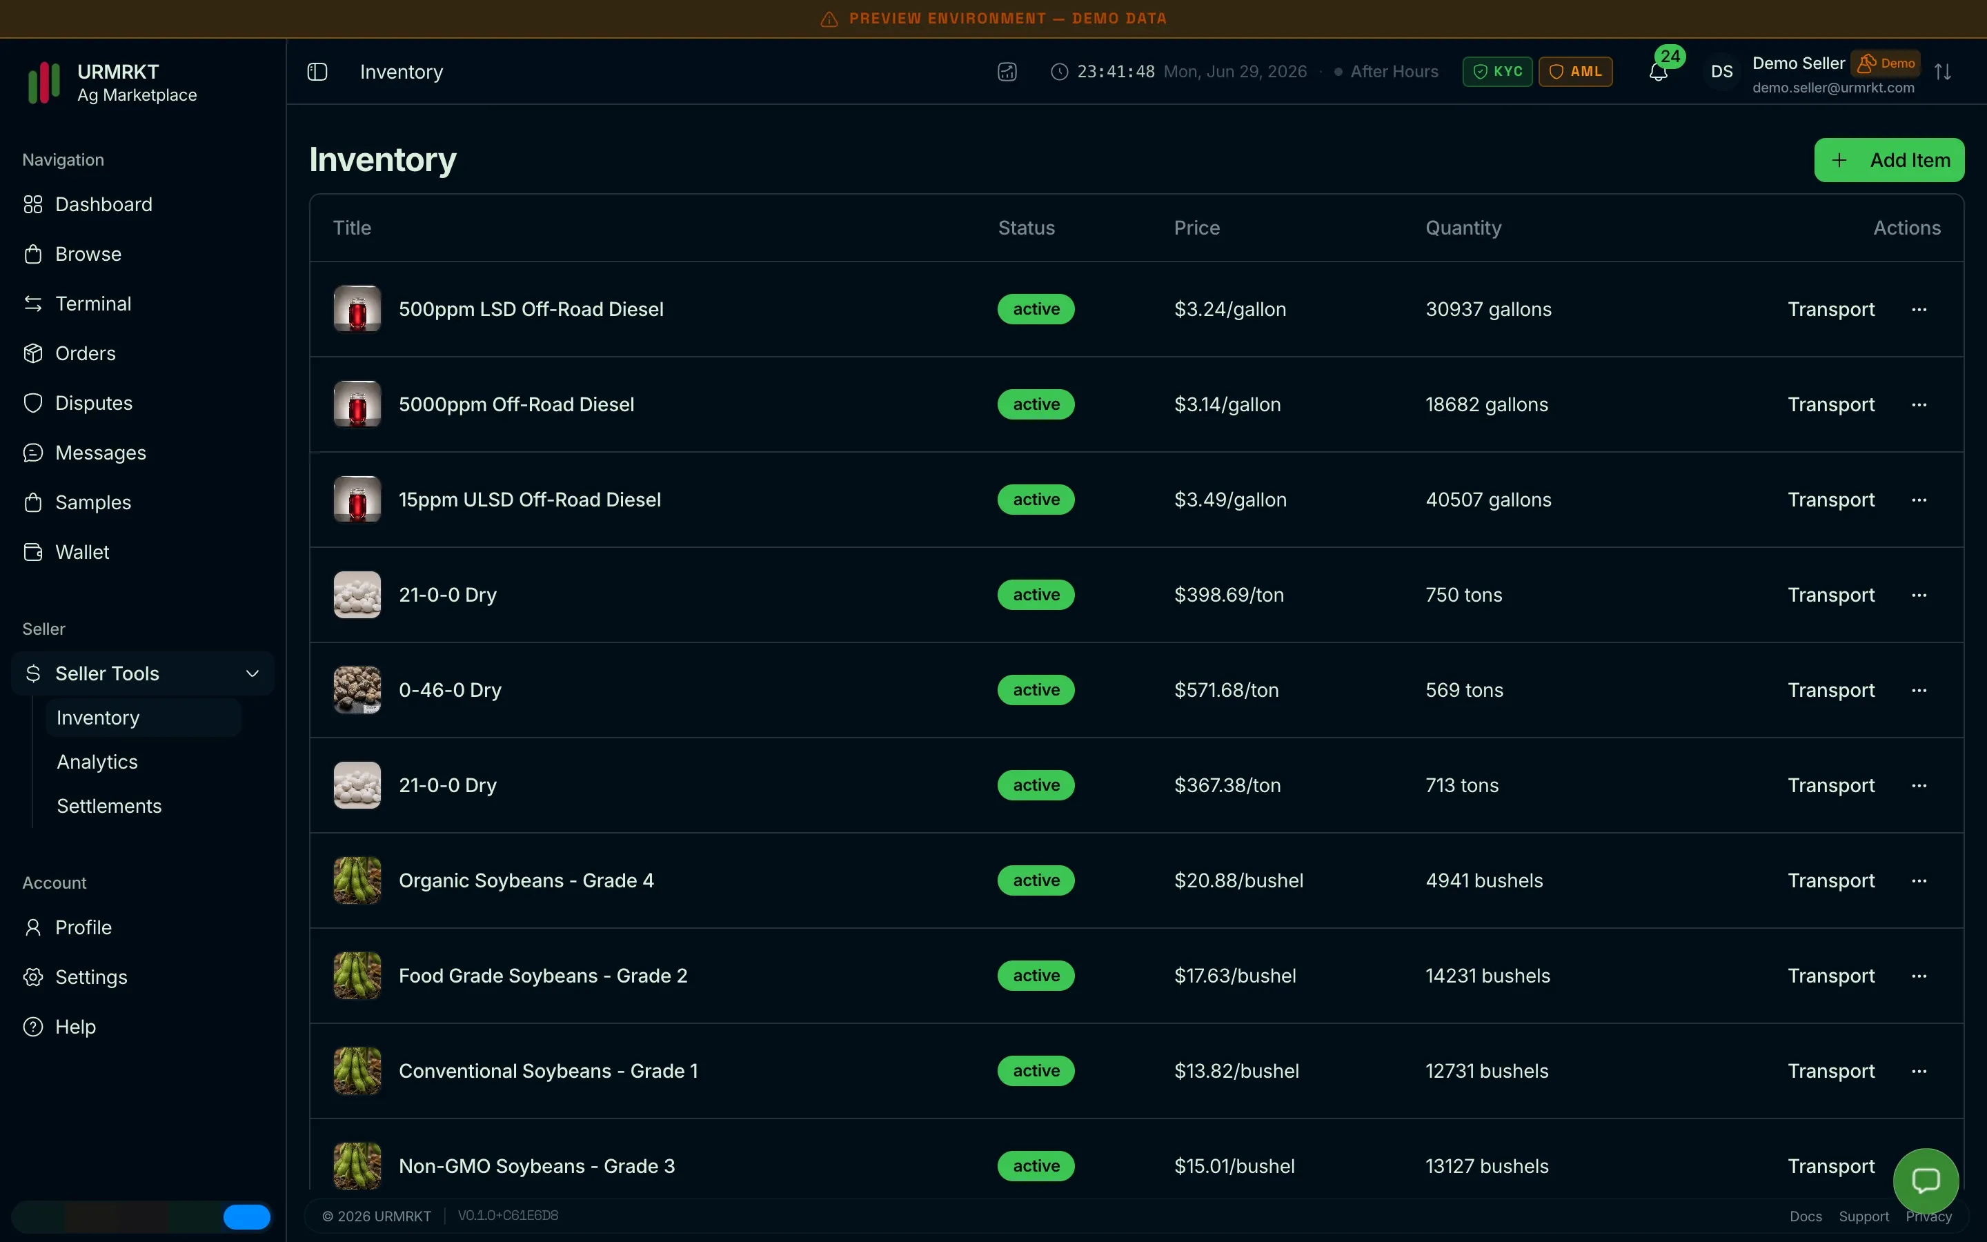Click Transport for 5000ppm Off-Road Diesel
The image size is (1987, 1242).
point(1831,404)
